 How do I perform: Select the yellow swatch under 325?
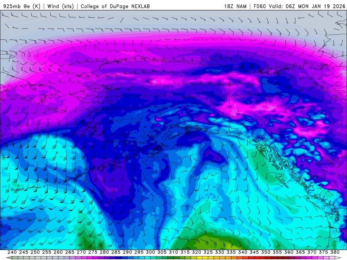click(x=205, y=258)
